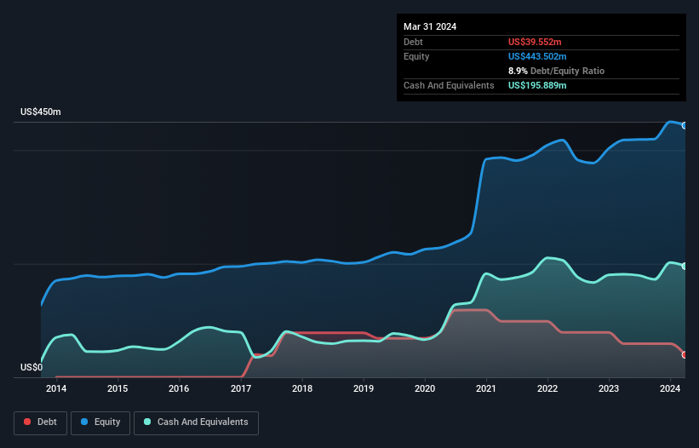Select the 2021 x-axis label

pyautogui.click(x=486, y=388)
